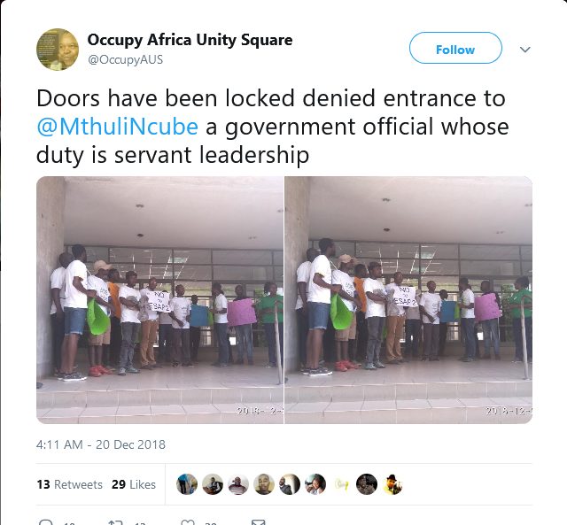Open the @MthuliNcube mention link
The width and height of the screenshot is (567, 525).
(x=117, y=127)
